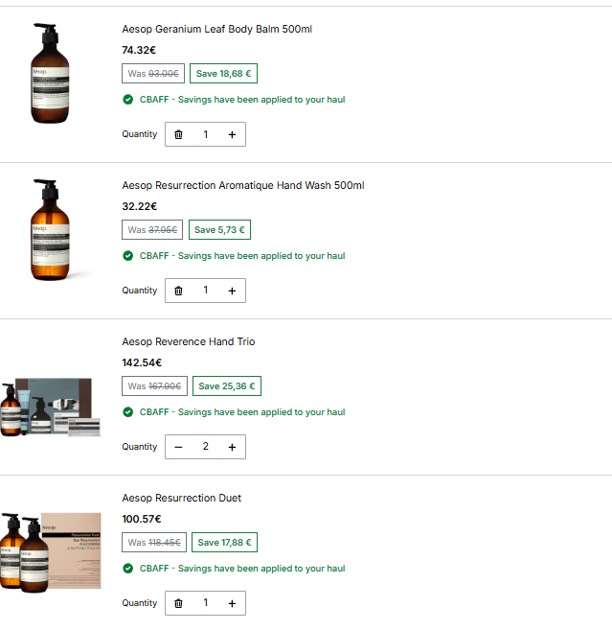
Task: Increase Reverence Hand Trio quantity with plus
Action: [x=232, y=447]
